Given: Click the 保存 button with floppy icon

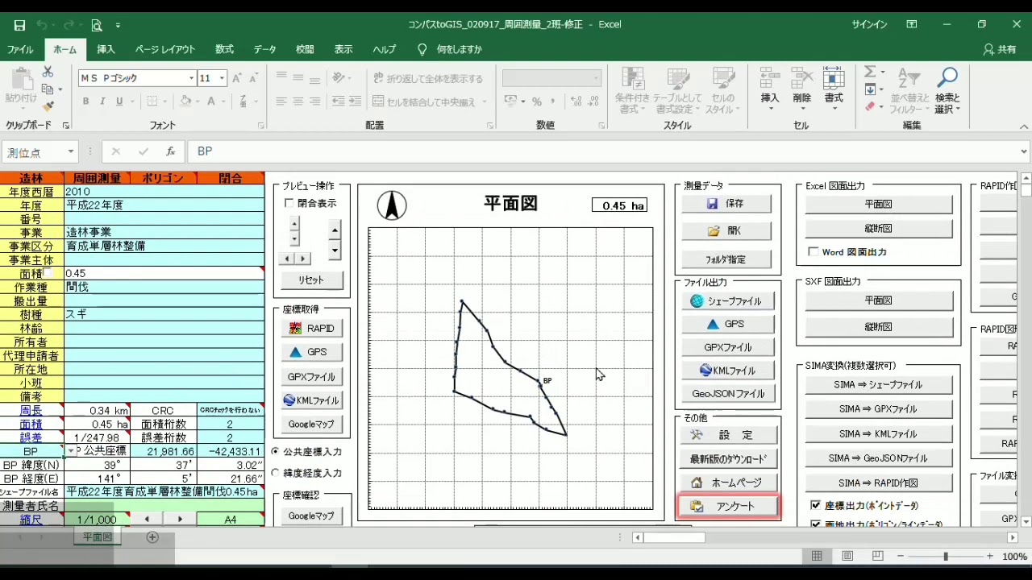Looking at the screenshot, I should (x=726, y=204).
